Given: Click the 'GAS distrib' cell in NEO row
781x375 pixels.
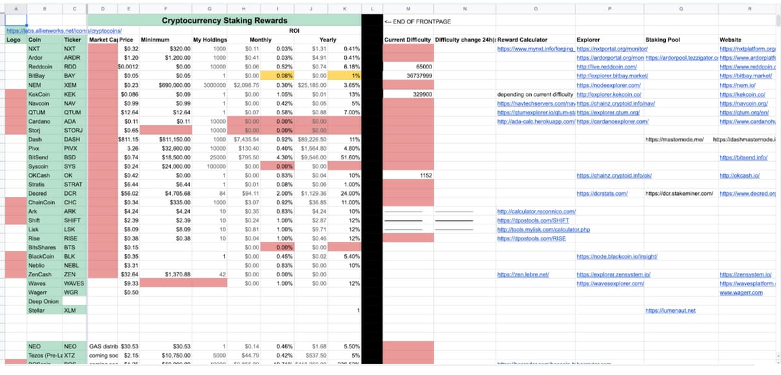Looking at the screenshot, I should click(x=103, y=348).
